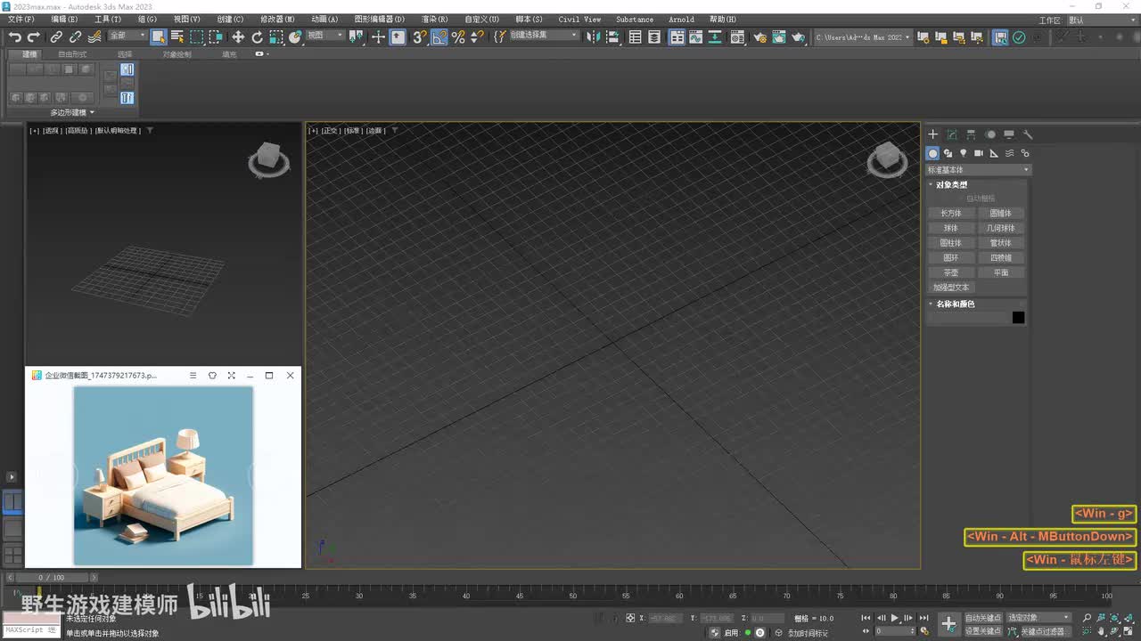This screenshot has height=641, width=1141.
Task: Open the 标准基本体 category dropdown
Action: pos(978,169)
